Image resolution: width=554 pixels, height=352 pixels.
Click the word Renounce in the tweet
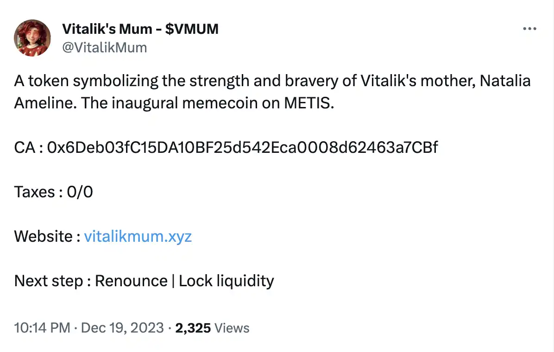(131, 281)
